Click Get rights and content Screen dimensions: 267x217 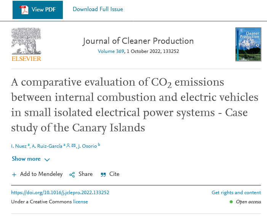[236, 193]
